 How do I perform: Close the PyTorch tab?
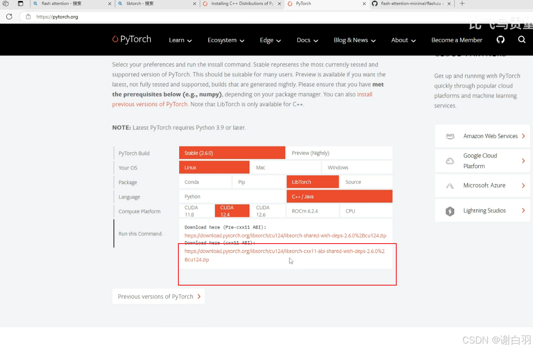click(x=364, y=4)
